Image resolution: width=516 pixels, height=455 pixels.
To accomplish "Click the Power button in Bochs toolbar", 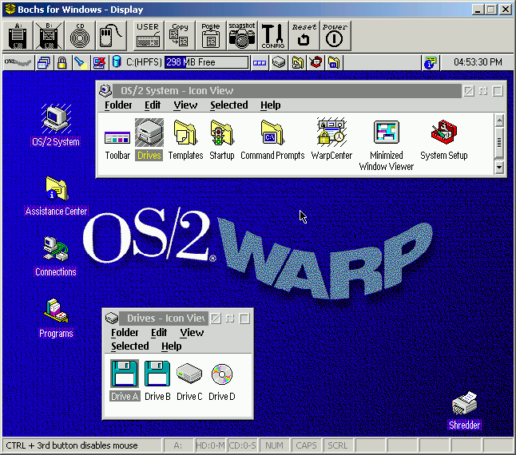I will click(335, 36).
